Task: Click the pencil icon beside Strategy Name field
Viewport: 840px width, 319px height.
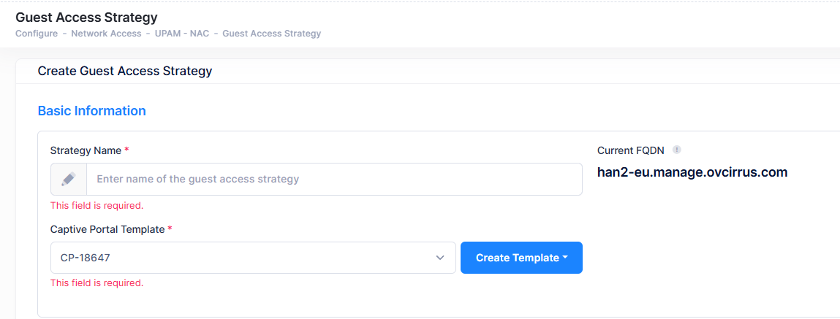Action: (x=69, y=179)
